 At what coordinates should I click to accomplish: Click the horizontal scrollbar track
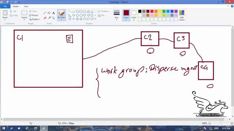coord(114,119)
